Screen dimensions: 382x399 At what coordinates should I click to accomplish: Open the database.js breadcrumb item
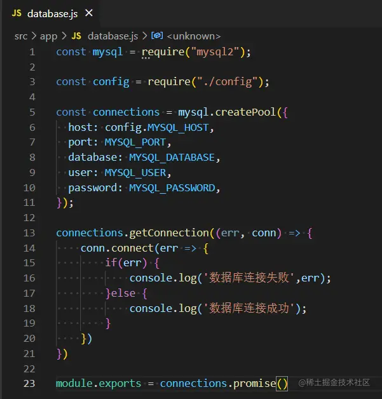[113, 36]
